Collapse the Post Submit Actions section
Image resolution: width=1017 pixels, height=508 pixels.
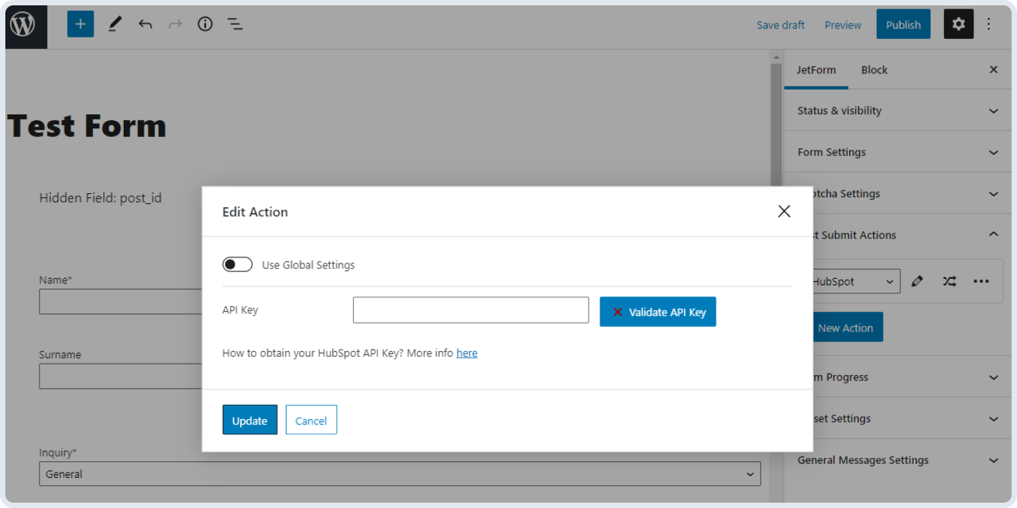(x=994, y=235)
